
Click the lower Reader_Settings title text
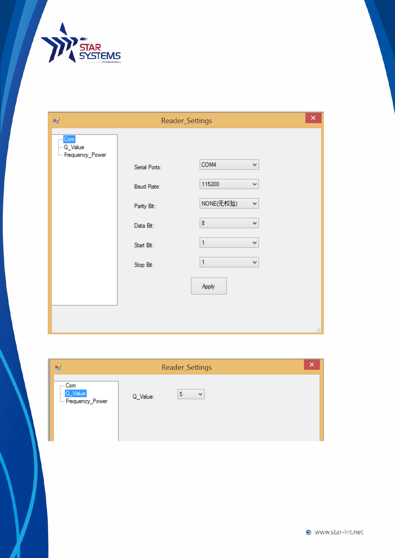187,367
